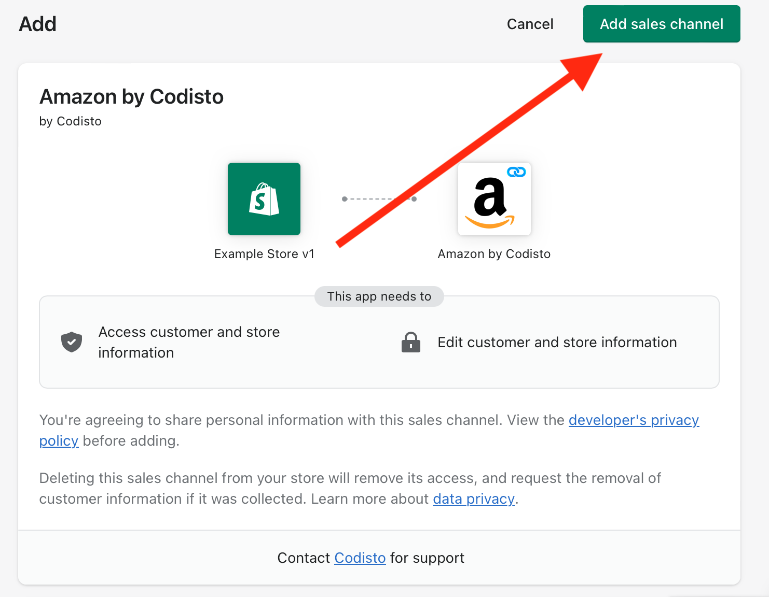Open the data privacy link

pos(474,499)
